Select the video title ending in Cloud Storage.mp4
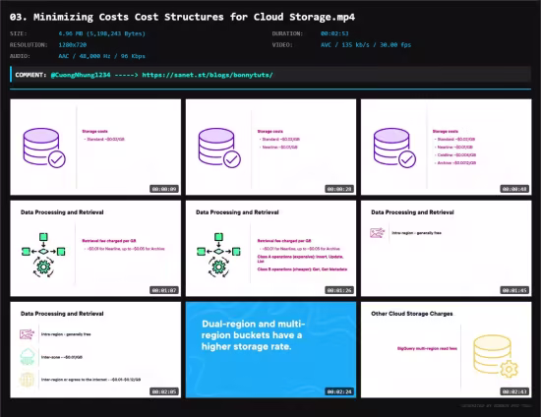Screen dimensions: 541x417 click(x=182, y=17)
